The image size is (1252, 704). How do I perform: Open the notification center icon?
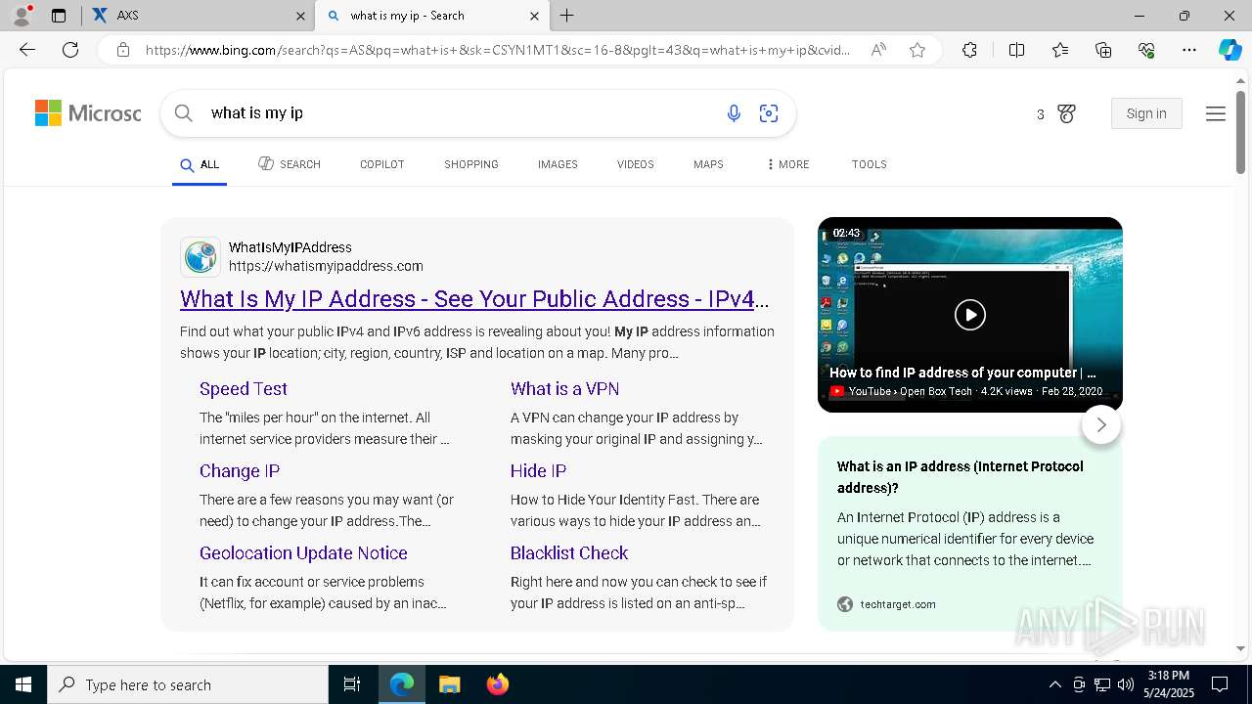pos(1220,684)
